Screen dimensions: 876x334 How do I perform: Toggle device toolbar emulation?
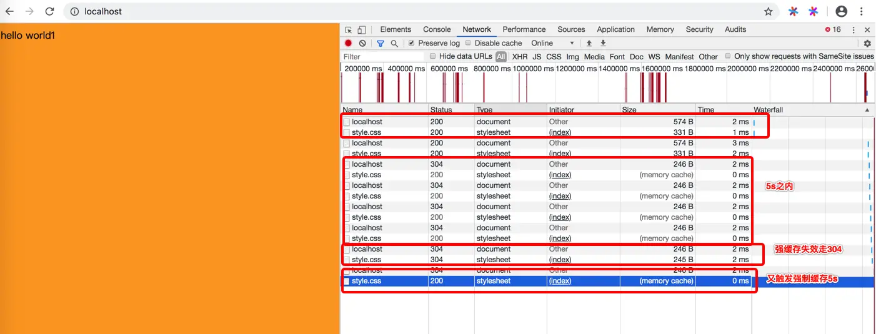(x=361, y=29)
